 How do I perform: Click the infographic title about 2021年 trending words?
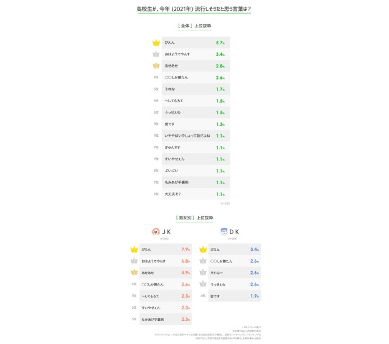[x=194, y=9]
